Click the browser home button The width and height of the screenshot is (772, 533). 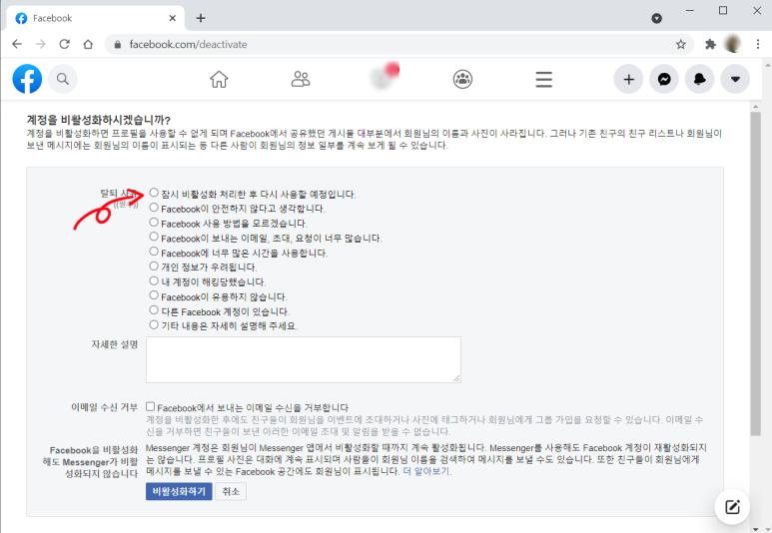click(88, 44)
